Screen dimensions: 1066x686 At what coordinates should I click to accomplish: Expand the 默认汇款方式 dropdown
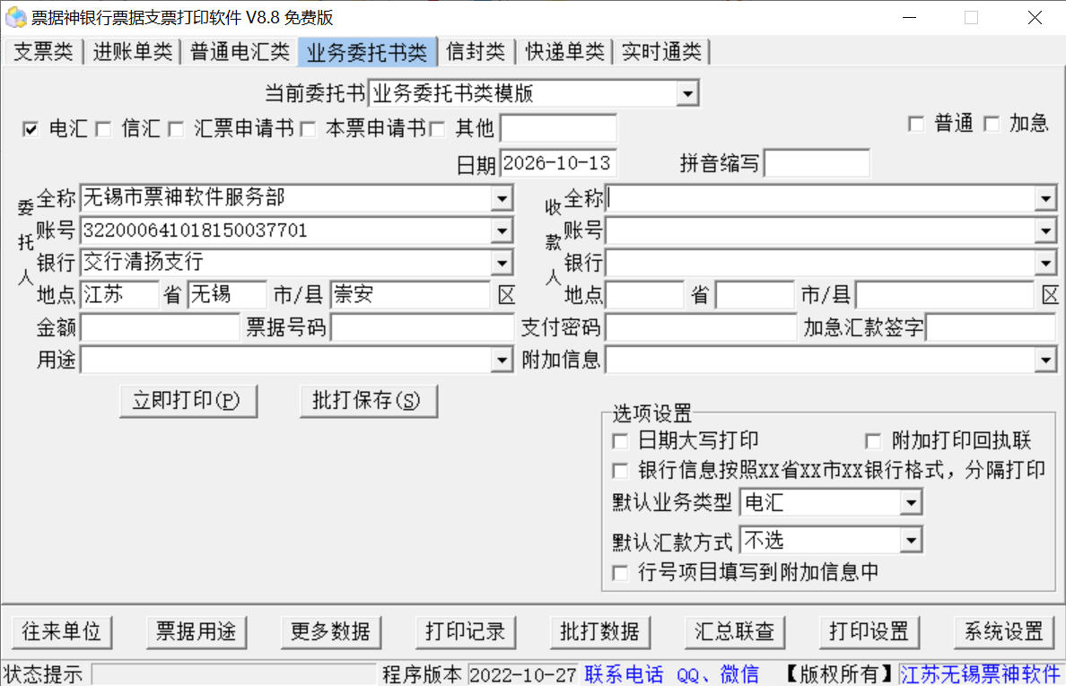point(911,541)
